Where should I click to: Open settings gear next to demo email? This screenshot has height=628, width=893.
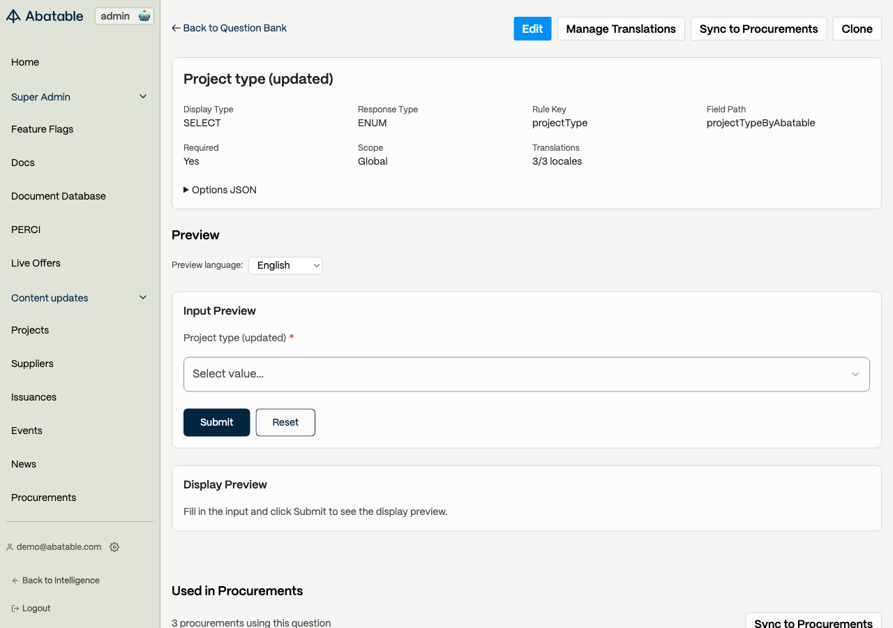click(x=114, y=547)
